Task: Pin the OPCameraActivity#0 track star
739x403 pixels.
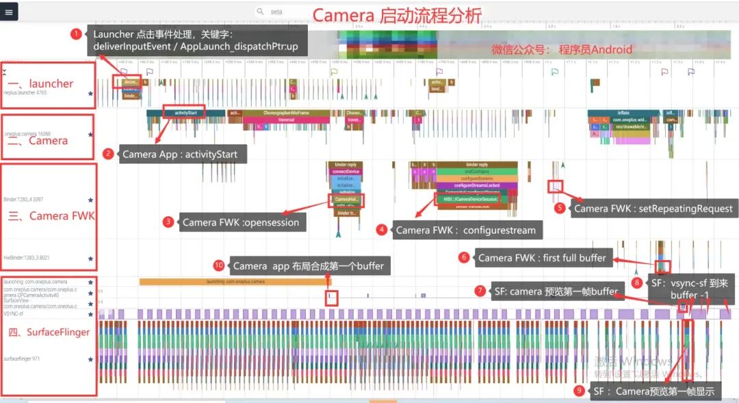Action: coord(90,293)
